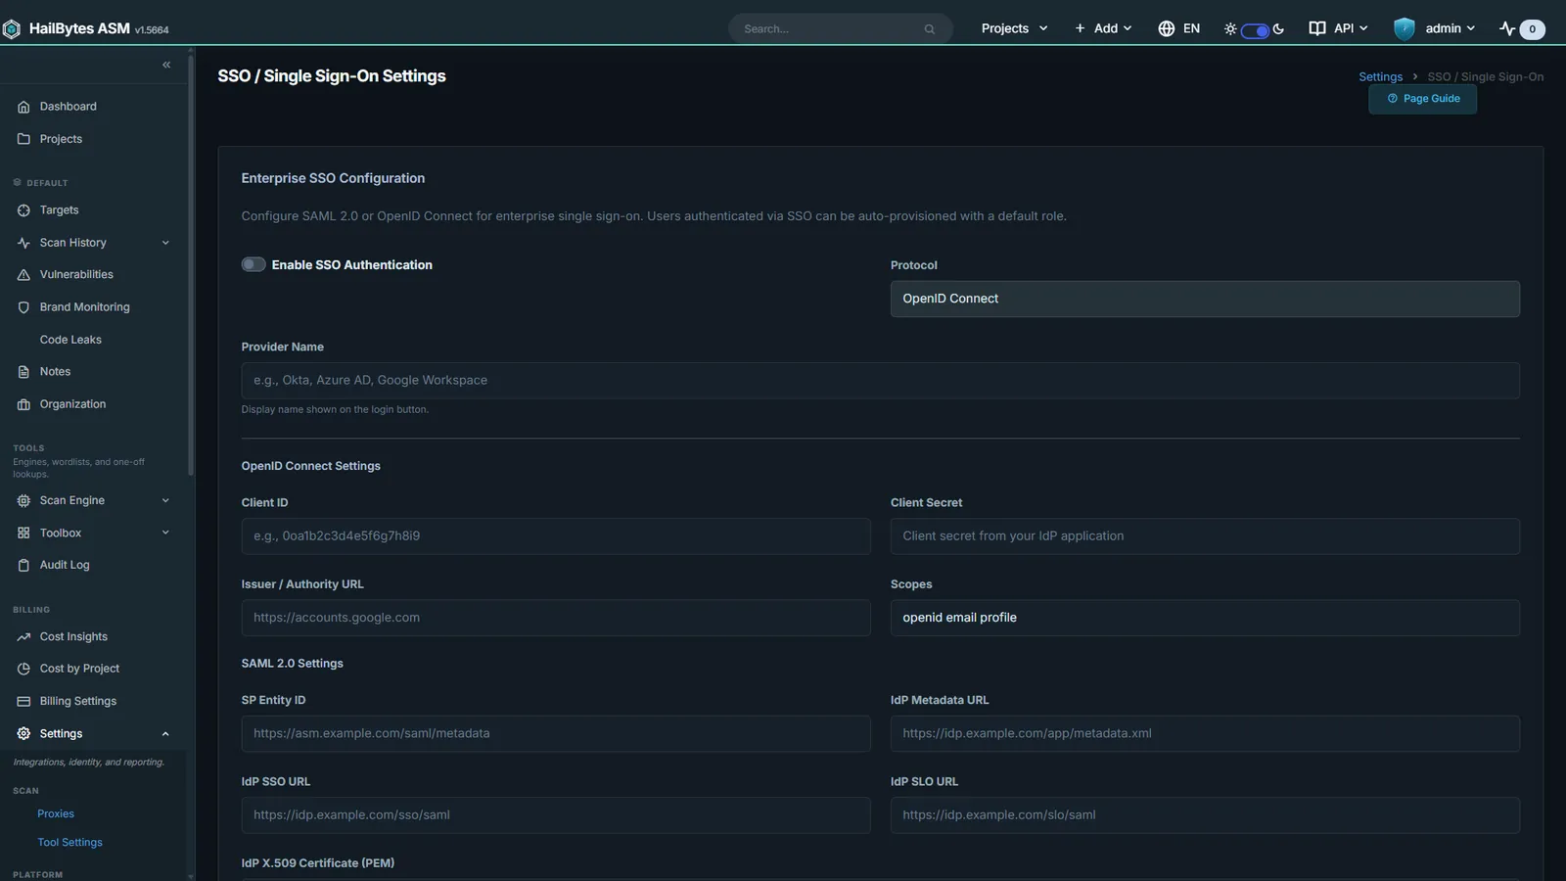Click the API book icon

click(1317, 28)
